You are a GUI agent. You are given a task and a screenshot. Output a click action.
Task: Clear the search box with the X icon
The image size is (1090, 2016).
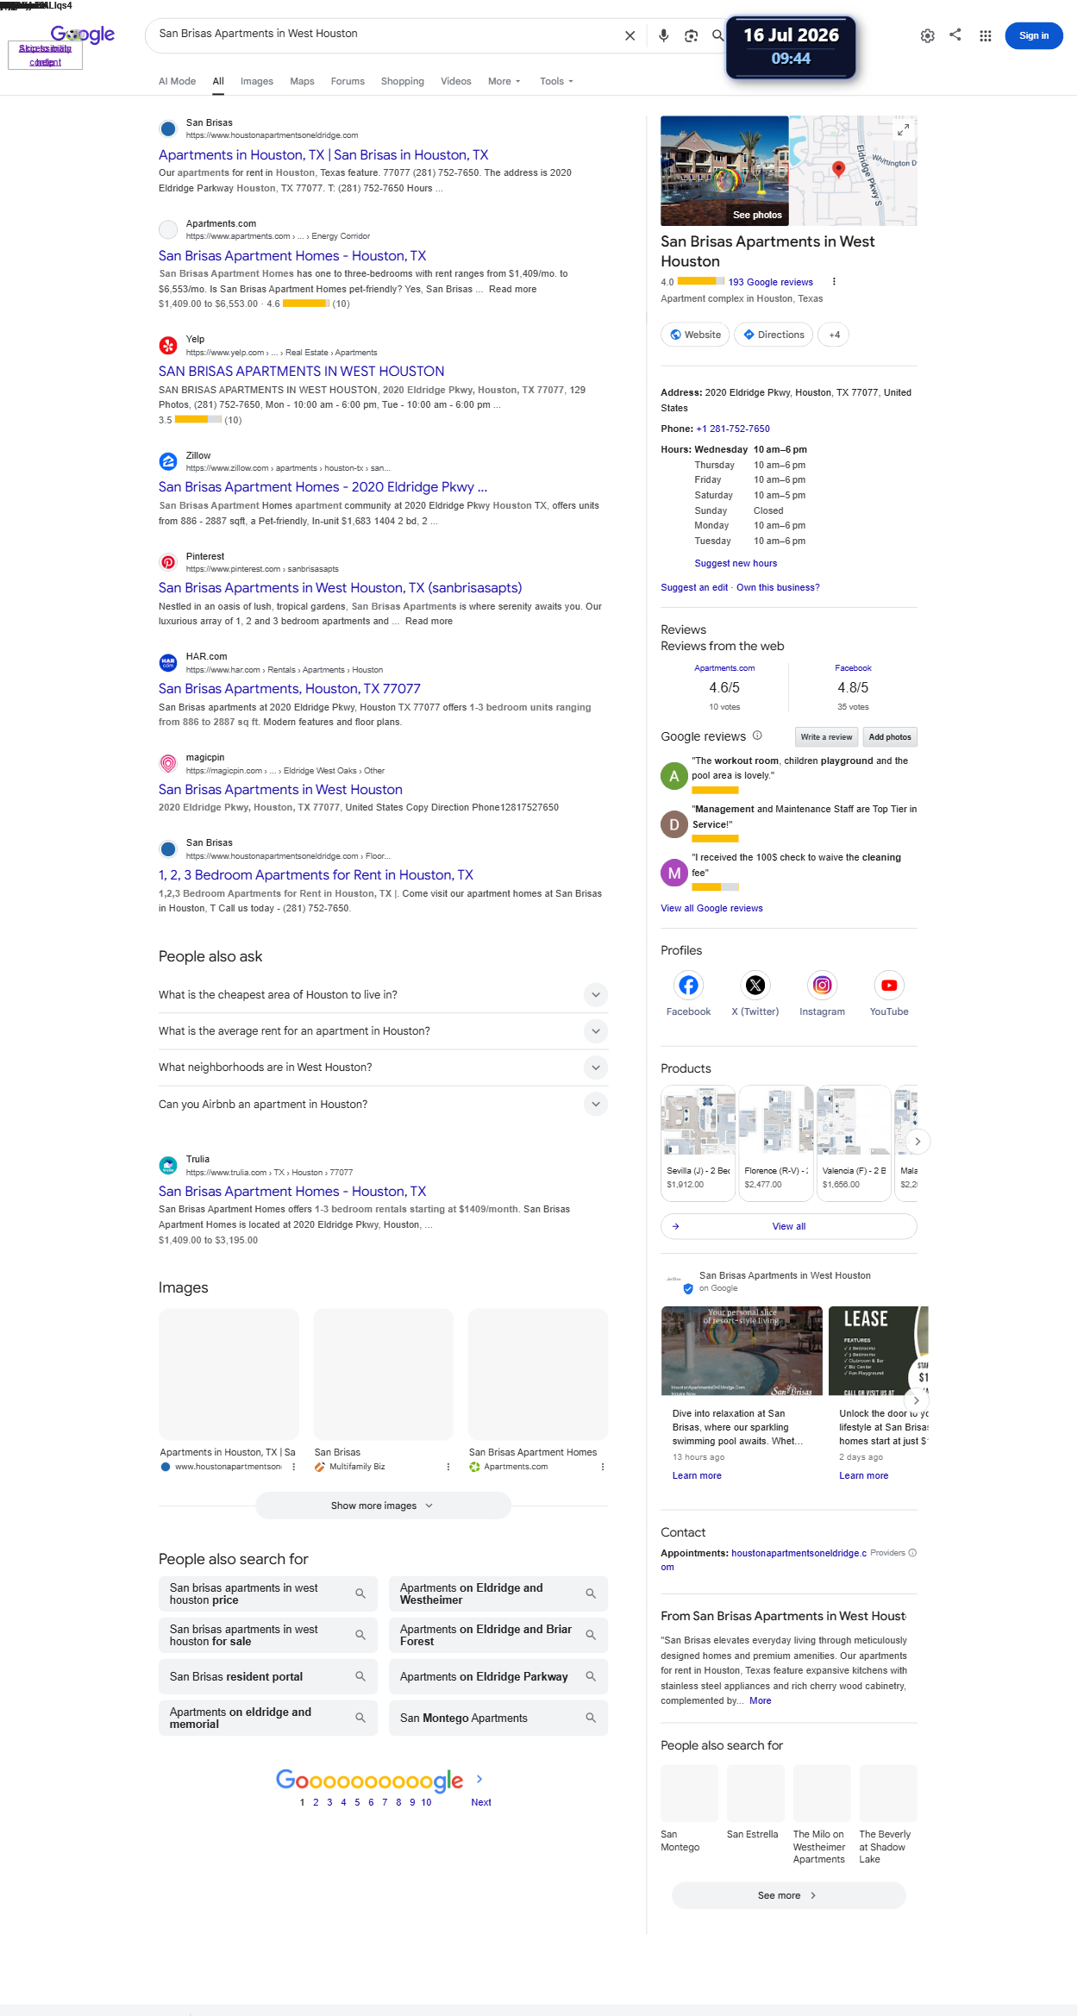[x=630, y=35]
